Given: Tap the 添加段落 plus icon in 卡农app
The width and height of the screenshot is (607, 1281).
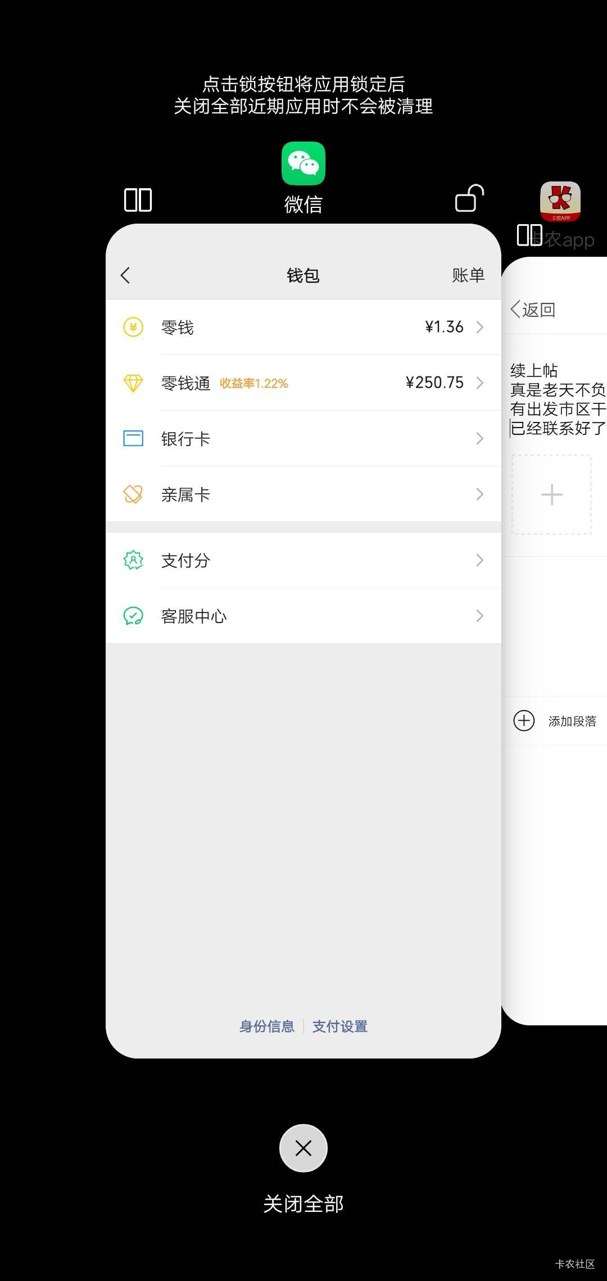Looking at the screenshot, I should coord(524,720).
